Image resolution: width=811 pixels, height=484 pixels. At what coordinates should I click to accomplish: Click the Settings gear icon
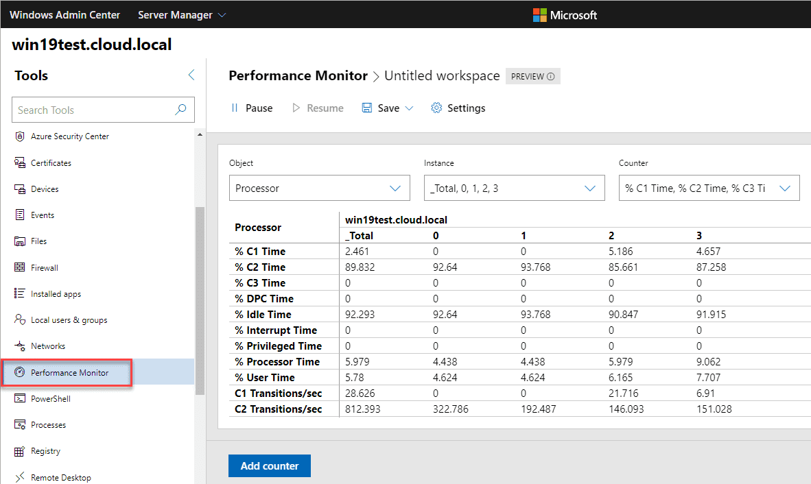tap(436, 108)
